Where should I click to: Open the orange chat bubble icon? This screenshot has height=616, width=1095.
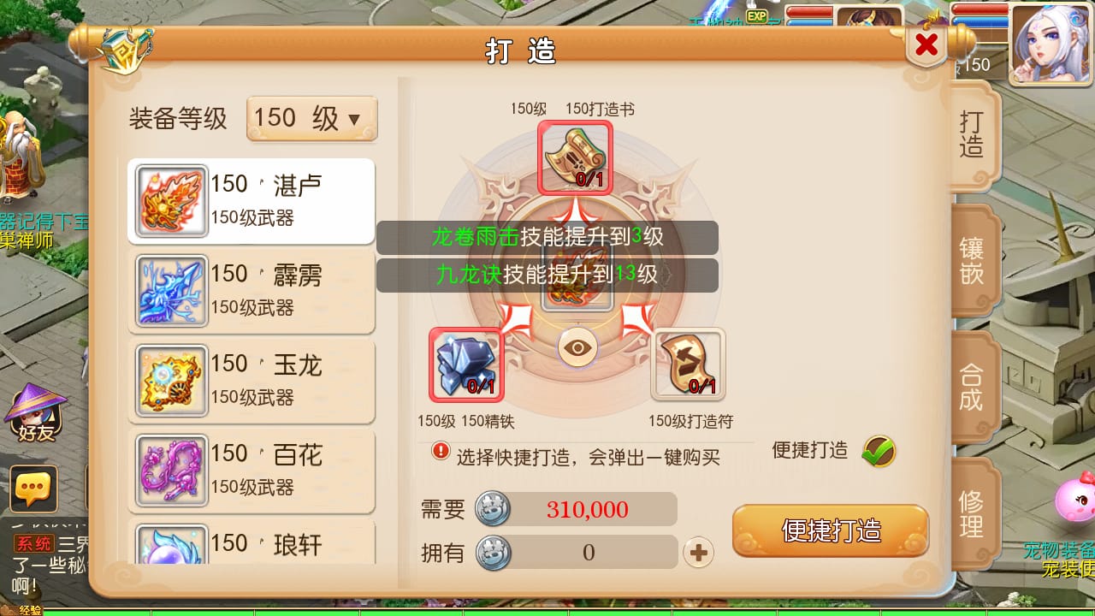click(x=34, y=489)
